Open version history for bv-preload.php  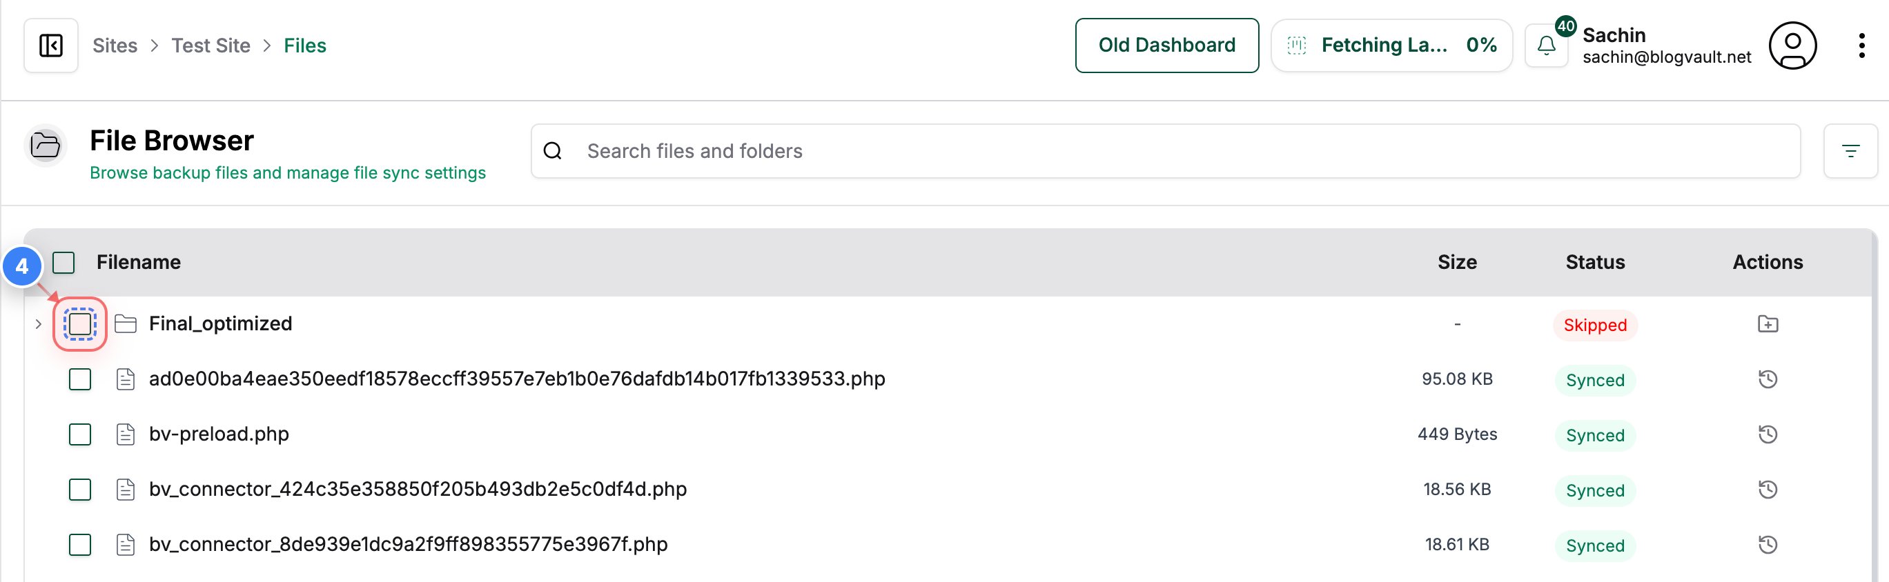click(x=1768, y=434)
